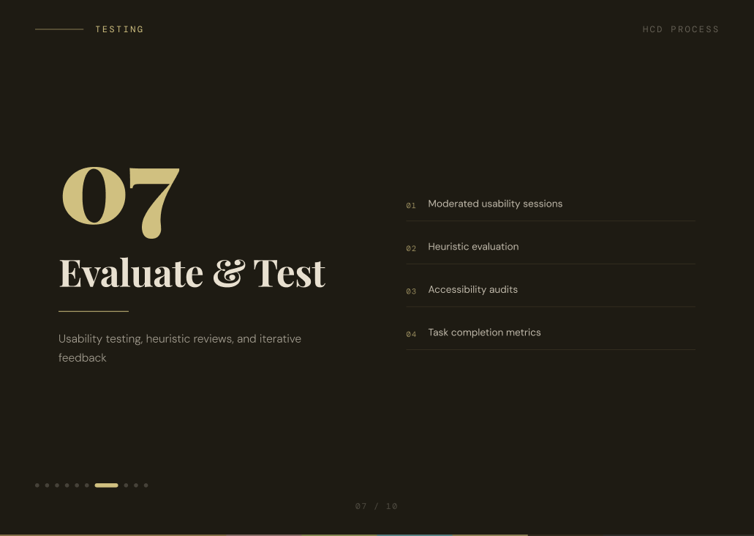Click the 04 list number
This screenshot has width=754, height=536.
coord(411,334)
